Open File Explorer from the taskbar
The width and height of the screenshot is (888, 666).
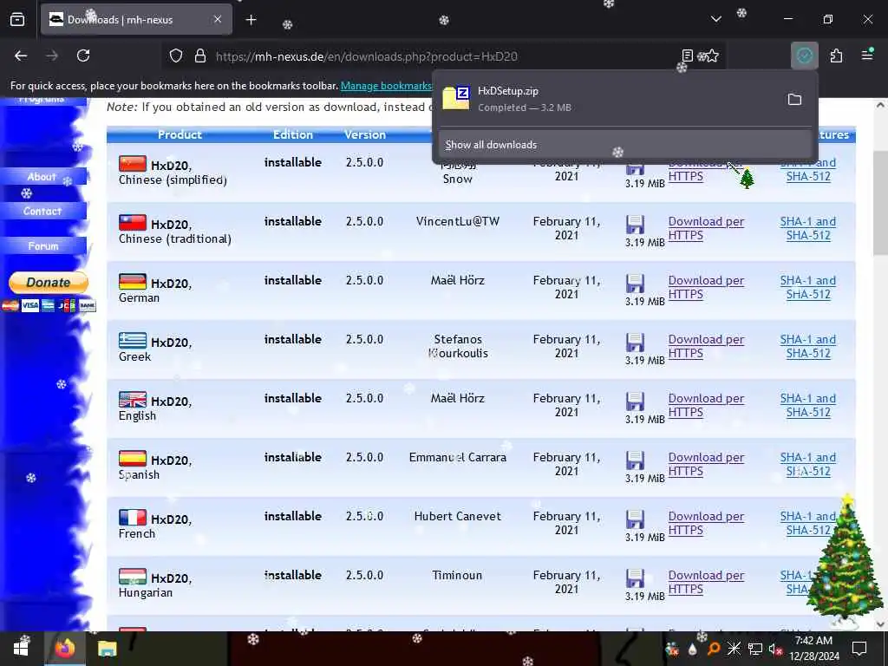coord(107,649)
